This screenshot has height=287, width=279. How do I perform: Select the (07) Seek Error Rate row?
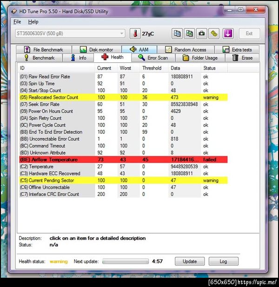[123, 104]
